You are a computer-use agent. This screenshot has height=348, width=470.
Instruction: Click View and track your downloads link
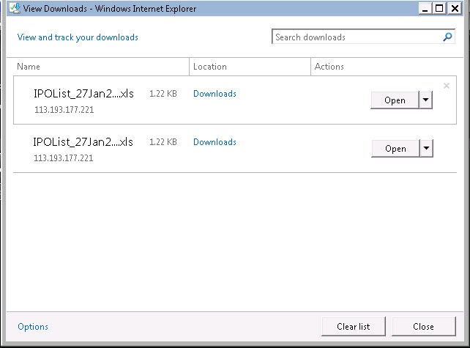click(x=78, y=37)
